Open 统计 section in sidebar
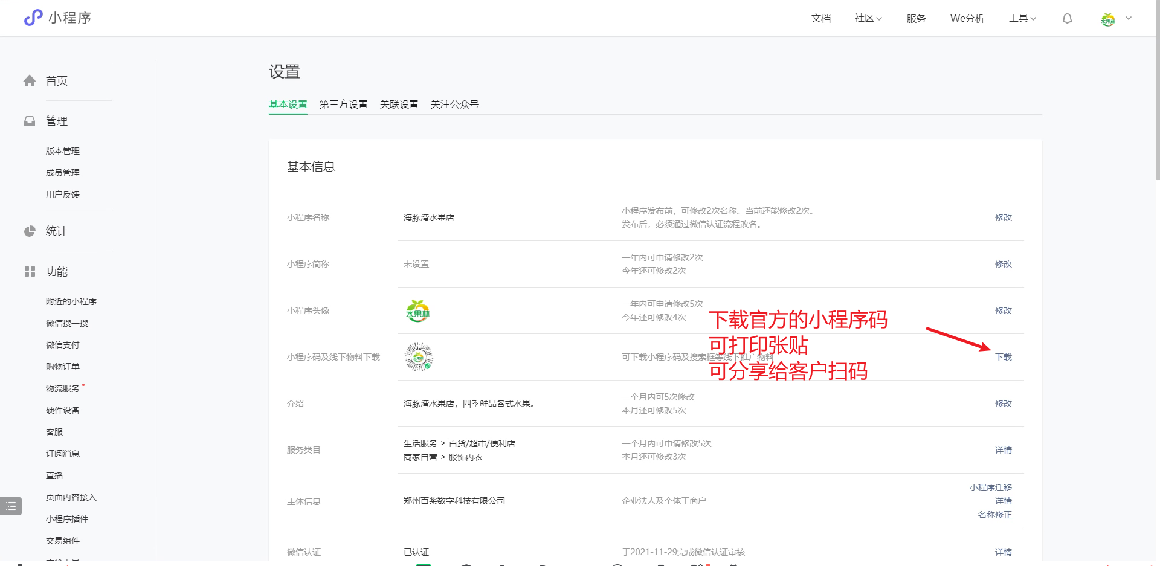This screenshot has width=1160, height=566. pyautogui.click(x=57, y=231)
